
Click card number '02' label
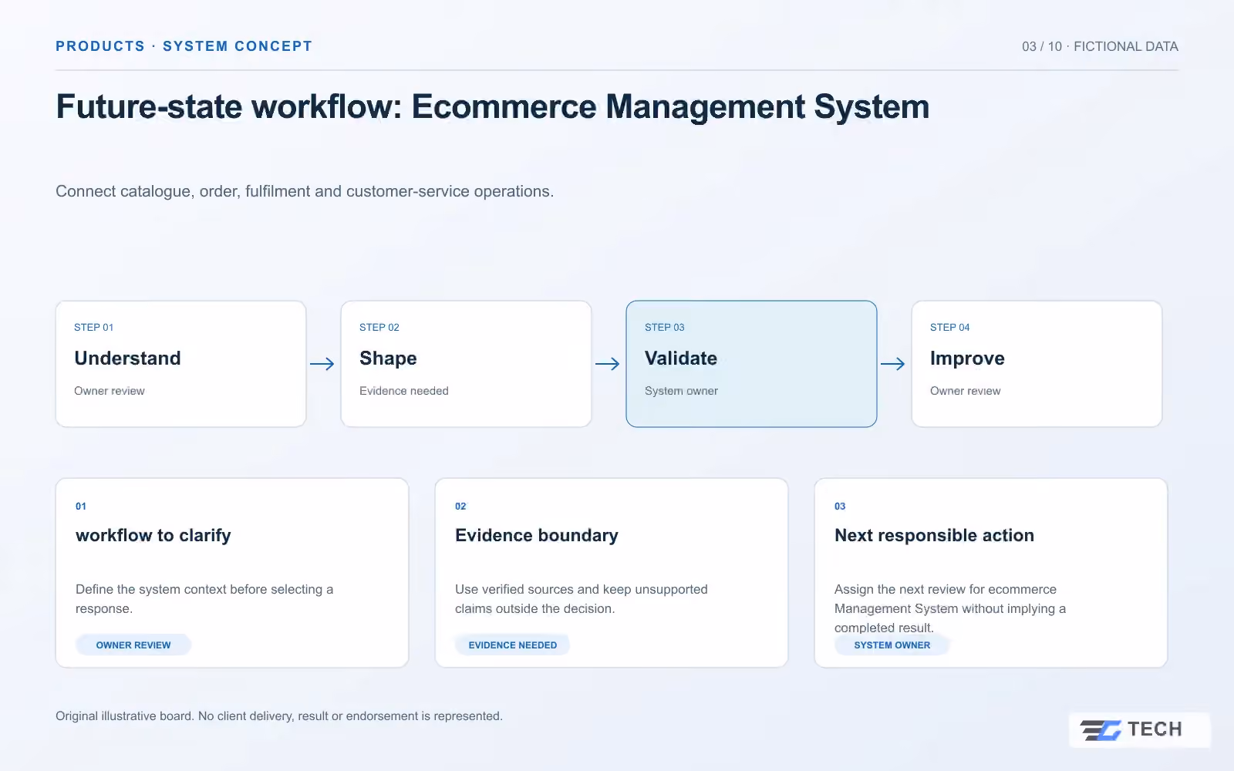click(460, 507)
